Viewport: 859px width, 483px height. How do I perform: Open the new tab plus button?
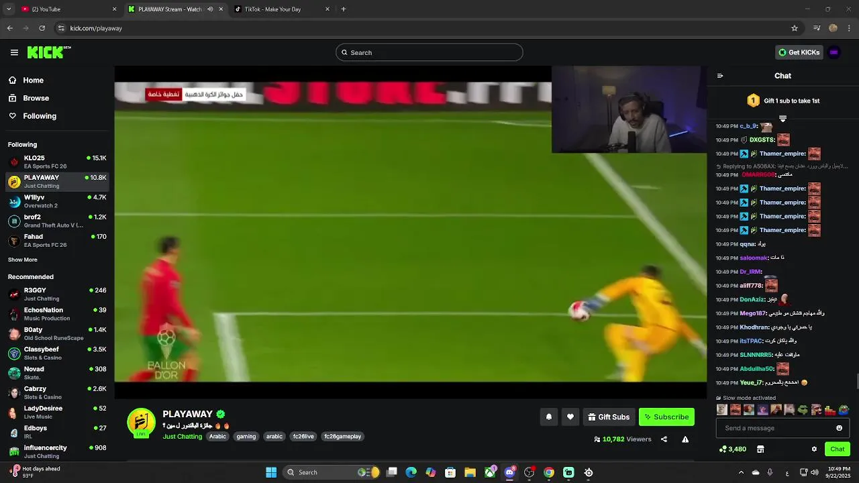click(x=344, y=9)
